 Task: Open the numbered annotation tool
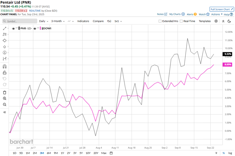pos(4,53)
